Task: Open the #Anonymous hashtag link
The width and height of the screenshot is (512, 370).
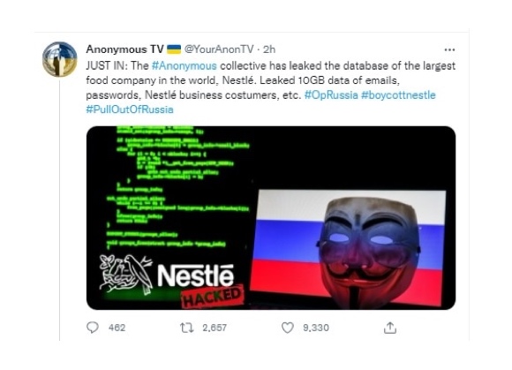Action: 184,66
